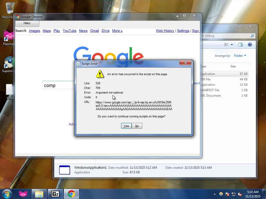Click the round orange tray icon
This screenshot has height=199, width=266.
coord(221,194)
